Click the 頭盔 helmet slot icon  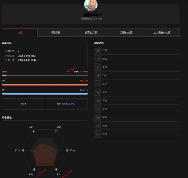97,59
